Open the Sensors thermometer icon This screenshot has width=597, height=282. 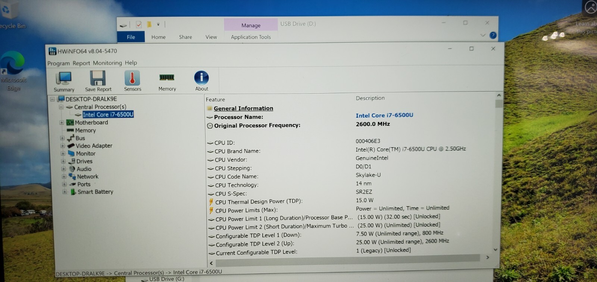[132, 81]
